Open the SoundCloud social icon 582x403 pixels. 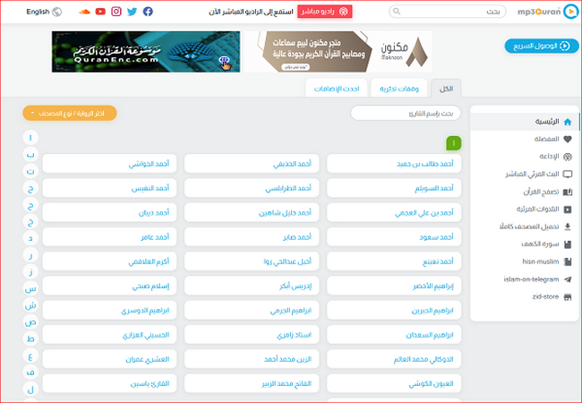(84, 12)
